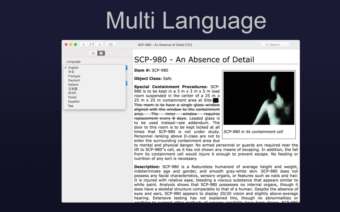The width and height of the screenshot is (340, 212).
Task: Switch to the settings gear sidebar tab
Action: coord(101,53)
